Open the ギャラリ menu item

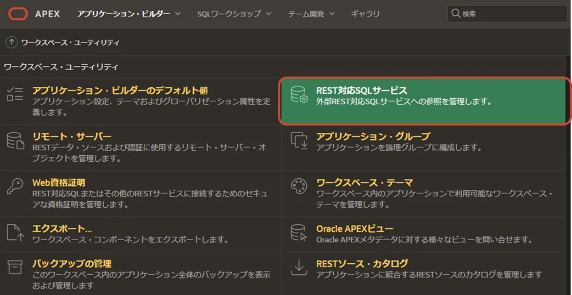[x=366, y=14]
